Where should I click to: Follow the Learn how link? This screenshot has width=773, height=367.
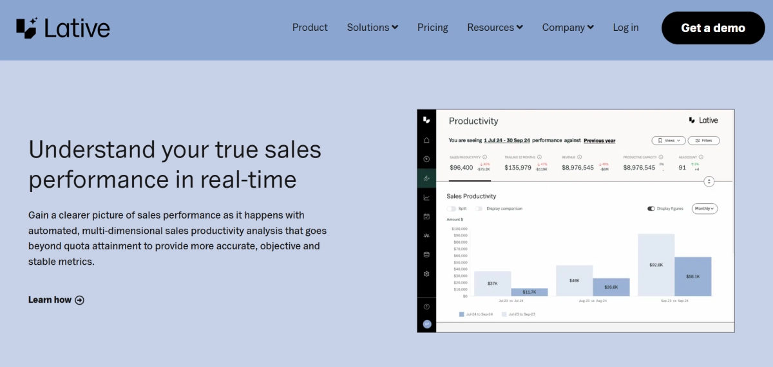(56, 300)
